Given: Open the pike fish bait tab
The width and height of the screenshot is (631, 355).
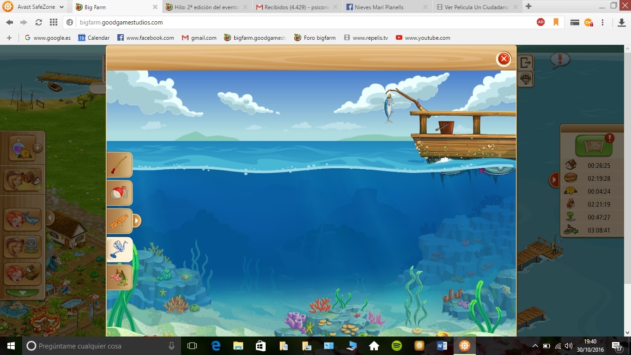Looking at the screenshot, I should (x=120, y=277).
